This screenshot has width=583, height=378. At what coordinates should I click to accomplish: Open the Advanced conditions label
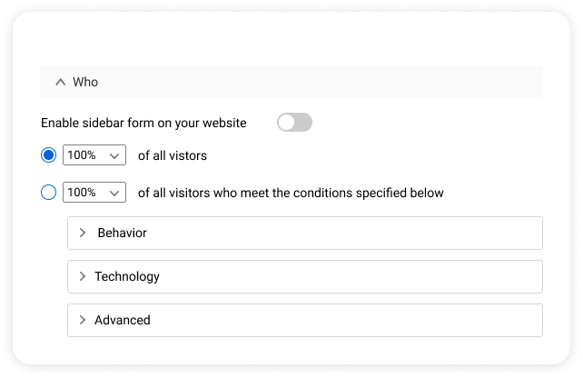click(123, 320)
